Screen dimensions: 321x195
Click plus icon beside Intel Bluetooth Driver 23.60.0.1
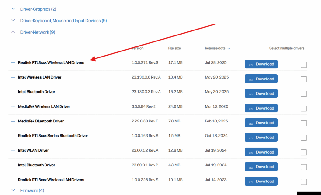pyautogui.click(x=13, y=165)
